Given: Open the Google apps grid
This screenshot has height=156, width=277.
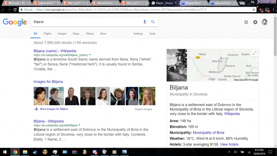Looking at the screenshot, I should 246,22.
